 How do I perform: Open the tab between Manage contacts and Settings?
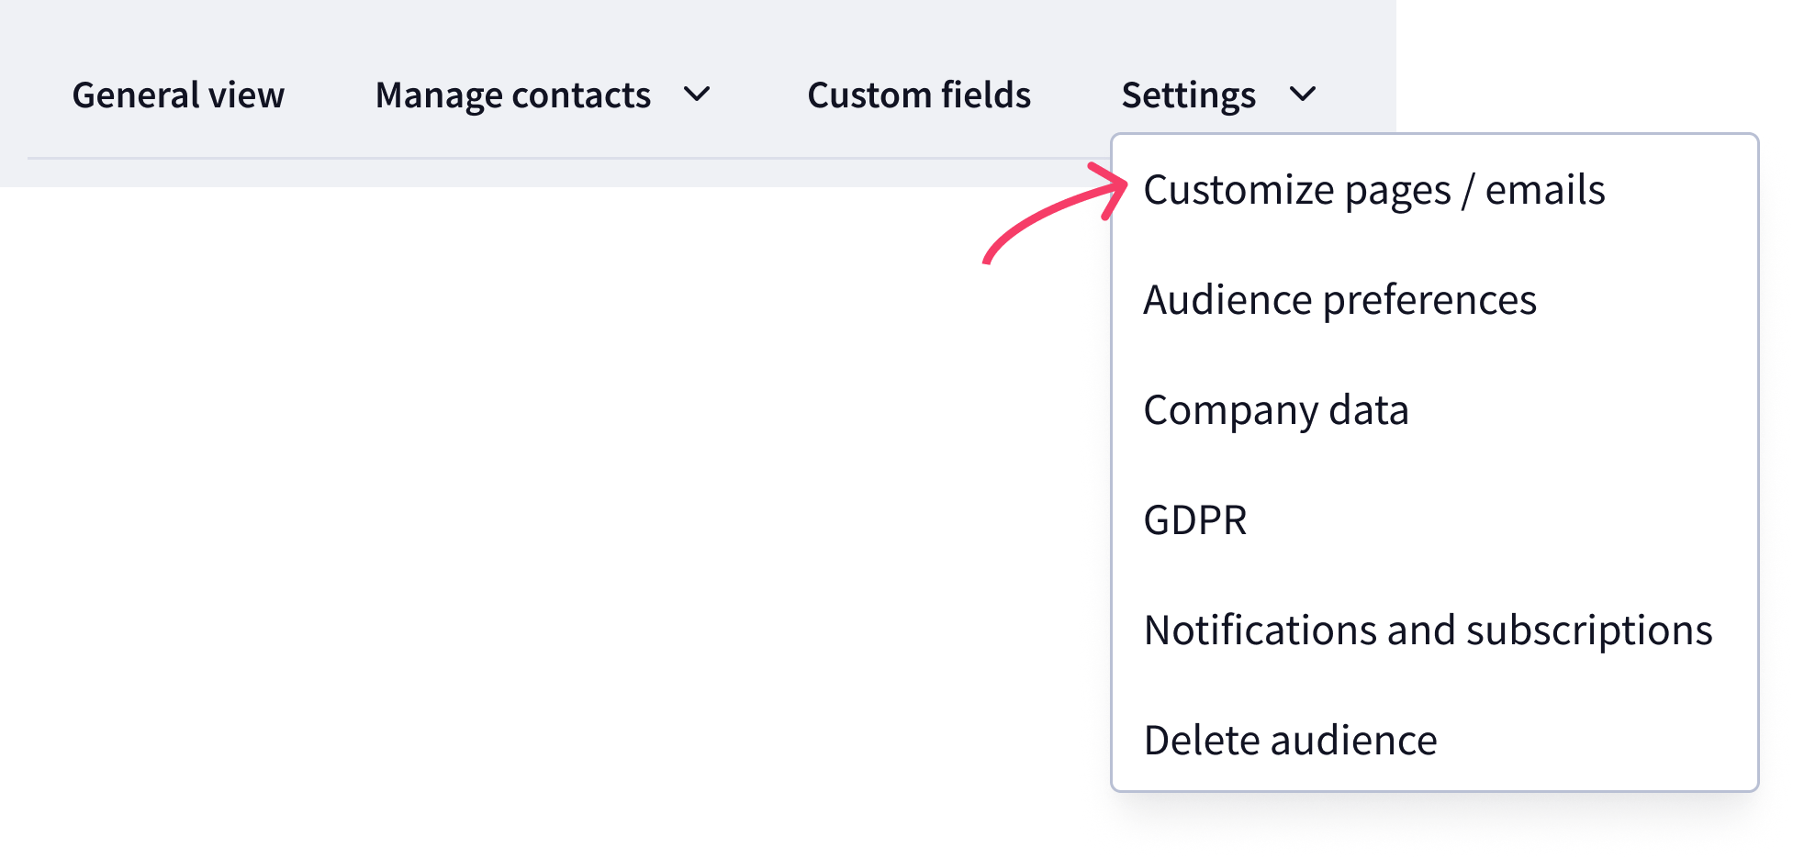tap(919, 95)
